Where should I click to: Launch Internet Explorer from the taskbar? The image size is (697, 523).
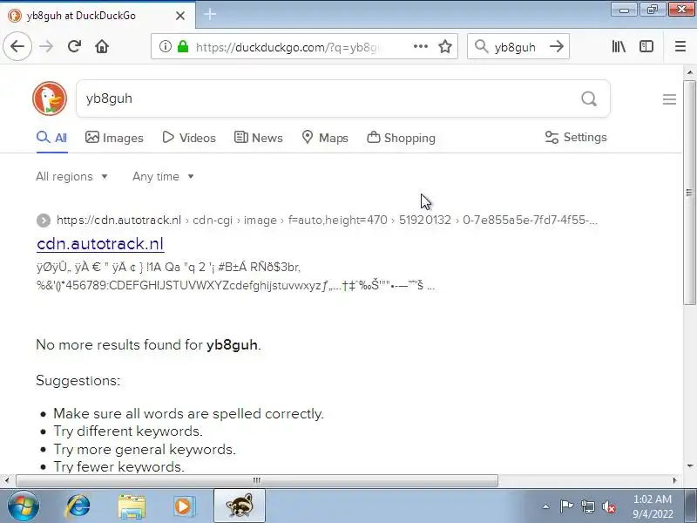[x=78, y=506]
